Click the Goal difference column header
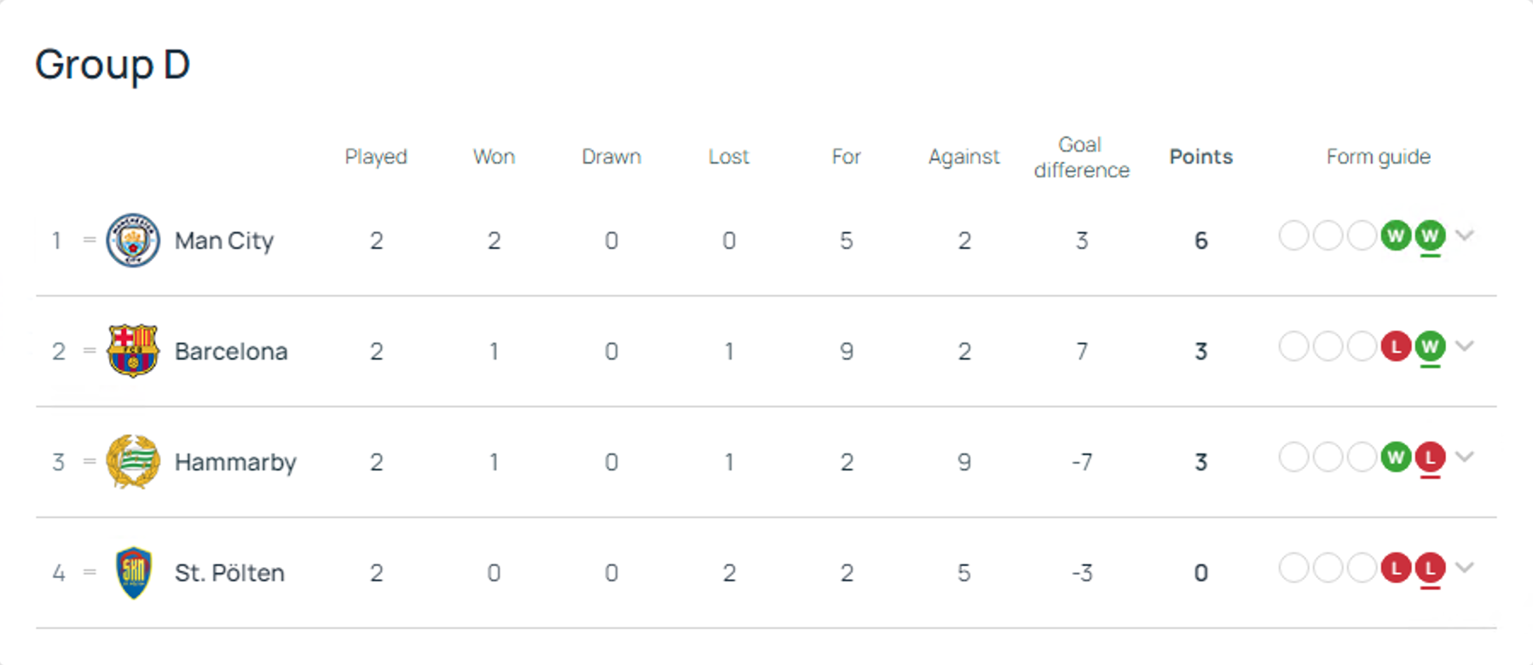This screenshot has width=1533, height=665. (1081, 157)
